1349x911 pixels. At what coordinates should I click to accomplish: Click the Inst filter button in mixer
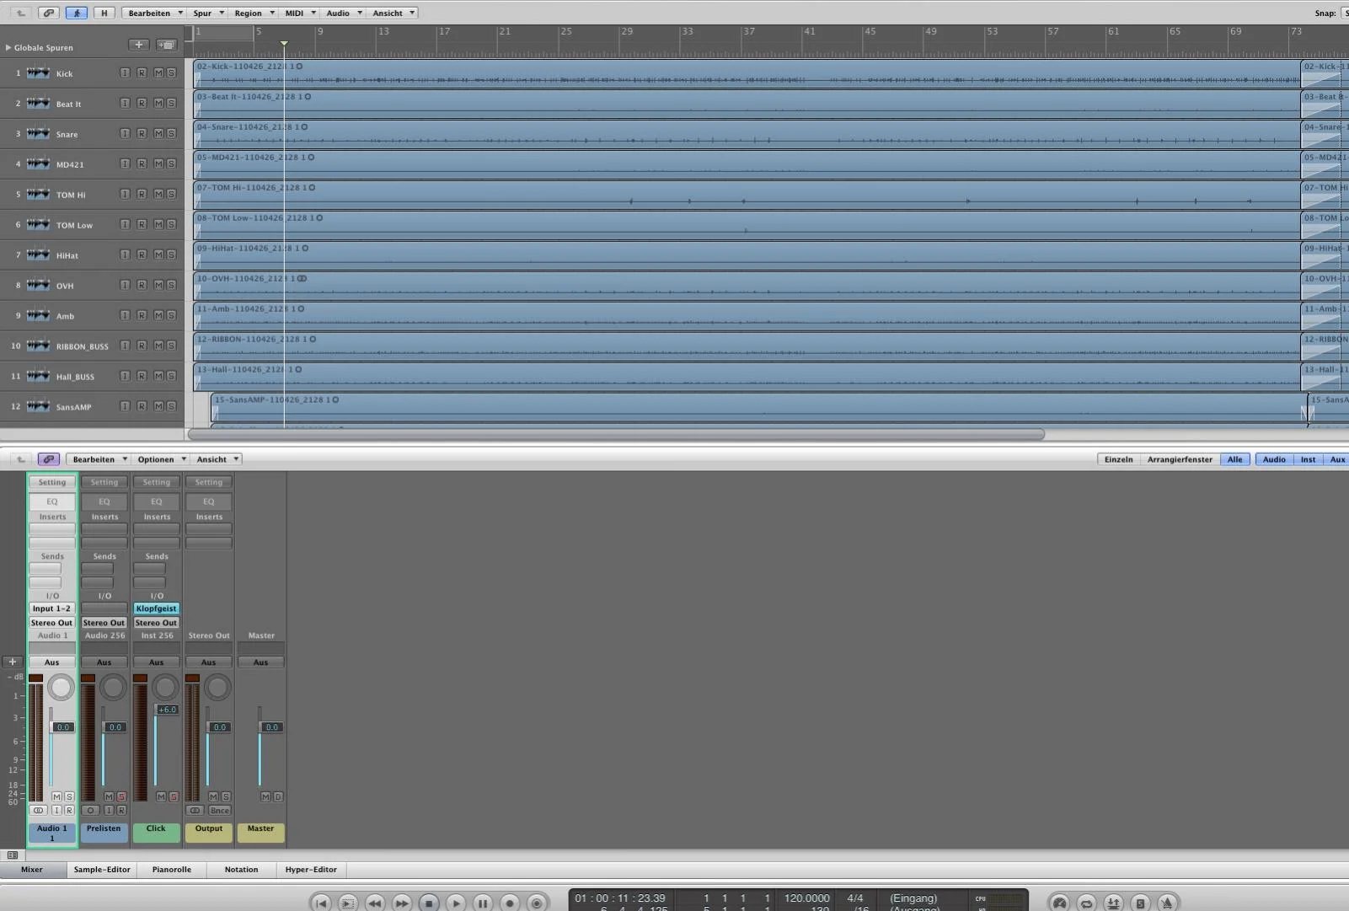point(1308,459)
